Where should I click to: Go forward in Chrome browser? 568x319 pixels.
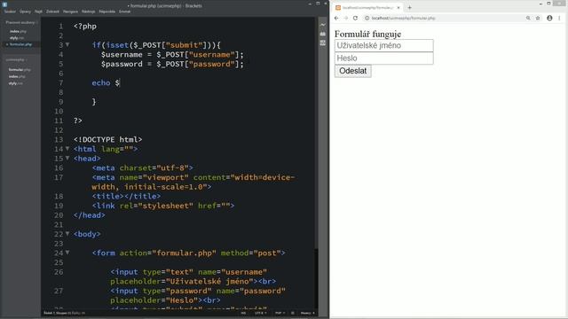coord(345,18)
